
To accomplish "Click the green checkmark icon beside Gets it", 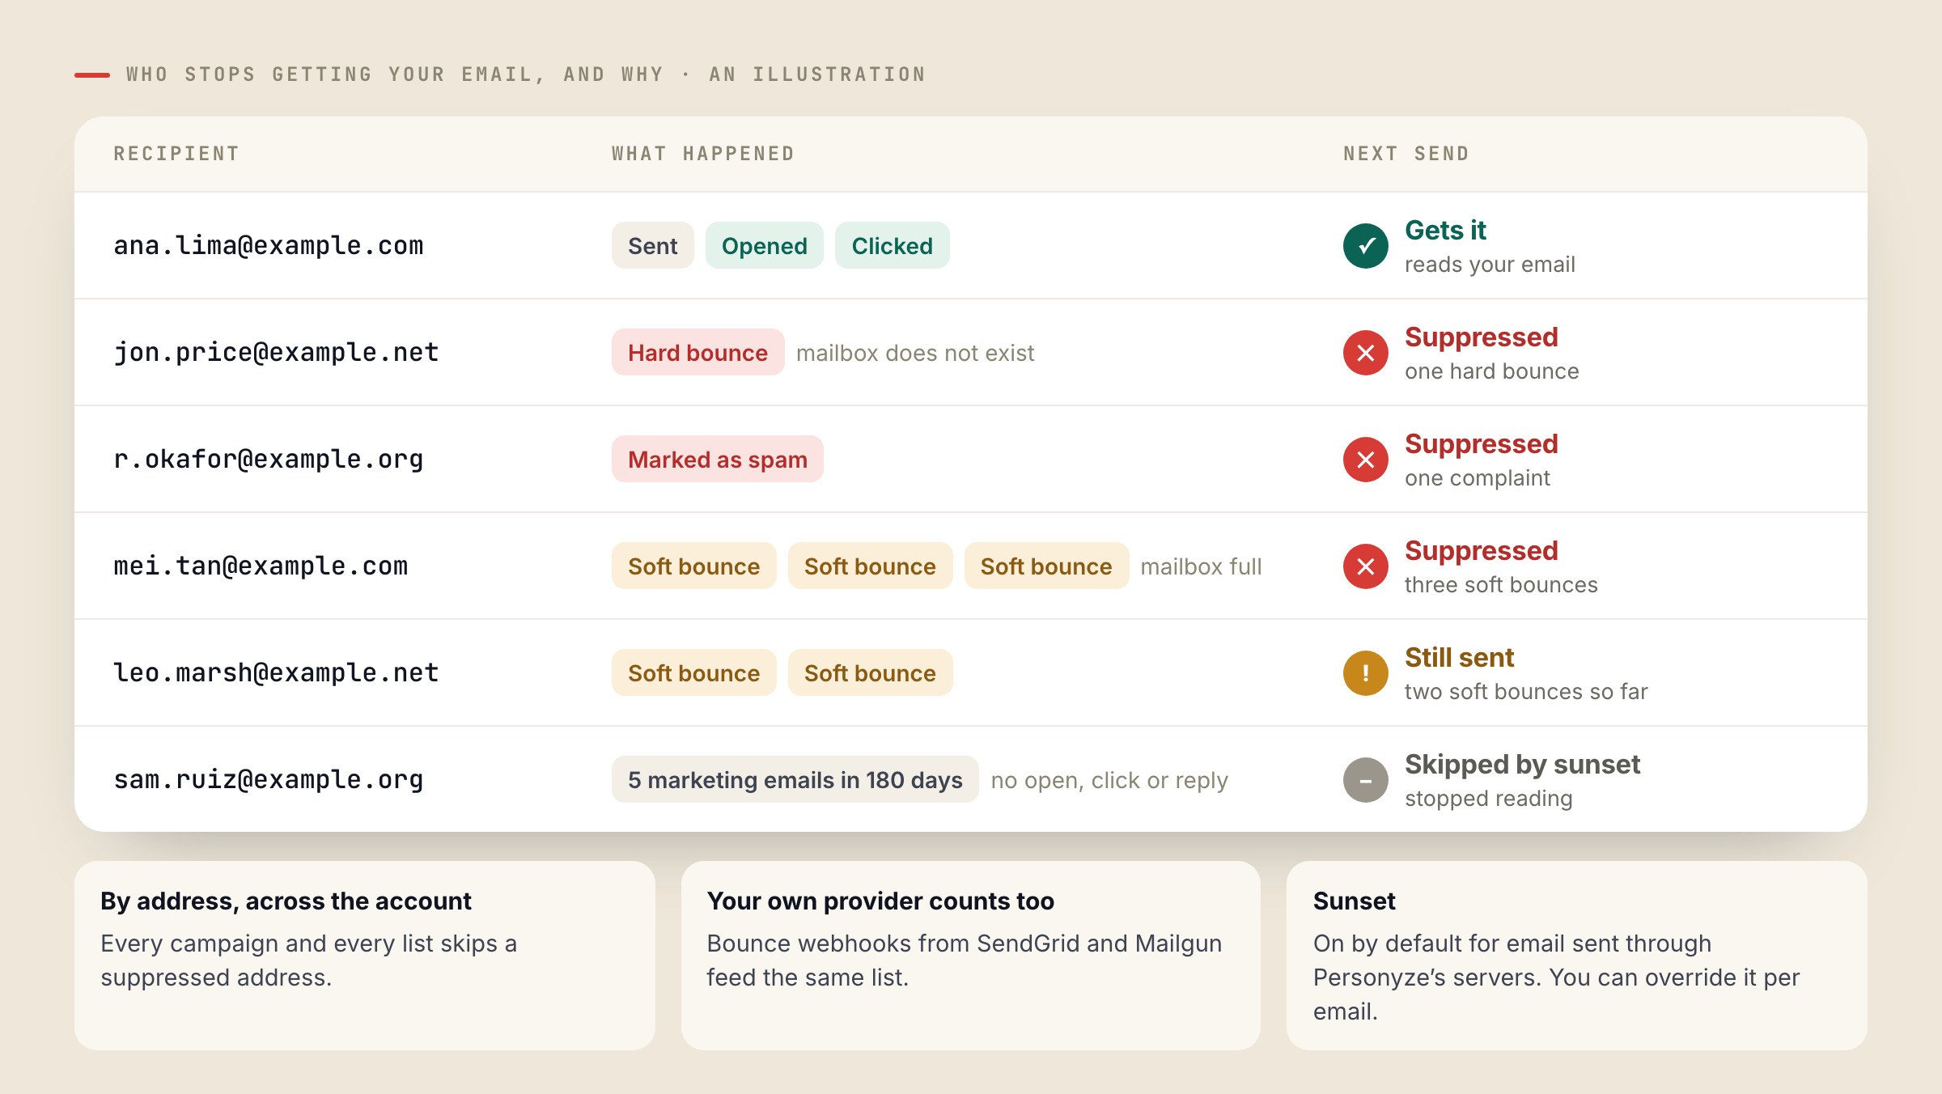I will (1366, 246).
